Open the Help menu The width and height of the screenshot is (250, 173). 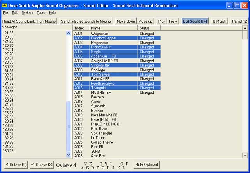point(52,13)
